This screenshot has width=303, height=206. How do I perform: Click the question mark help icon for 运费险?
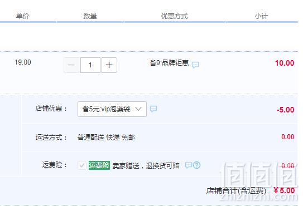[197, 165]
